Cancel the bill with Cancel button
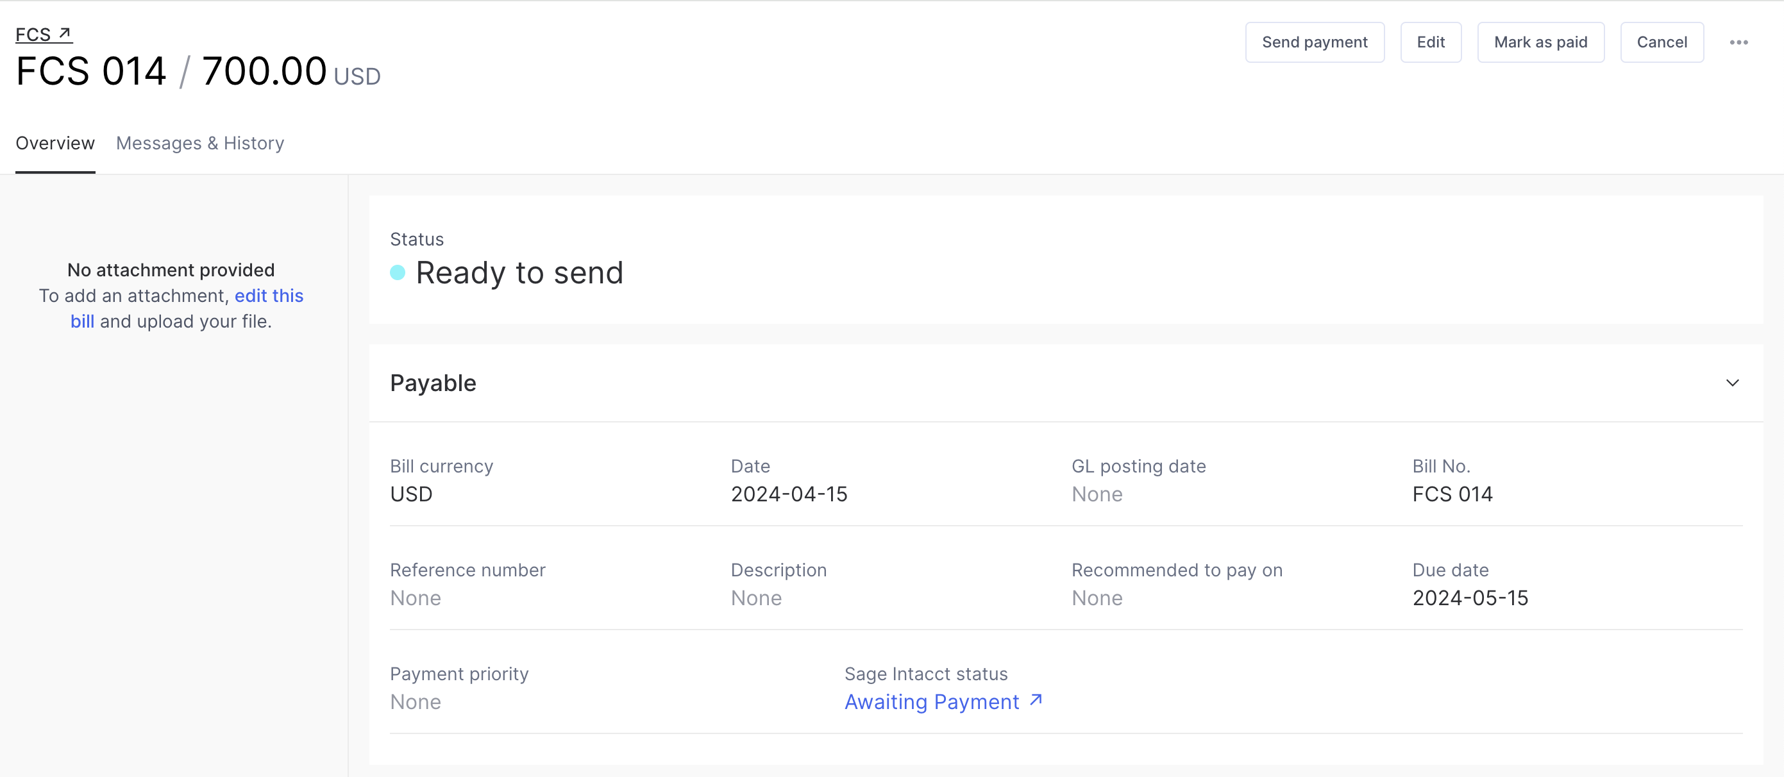1784x777 pixels. [x=1662, y=42]
